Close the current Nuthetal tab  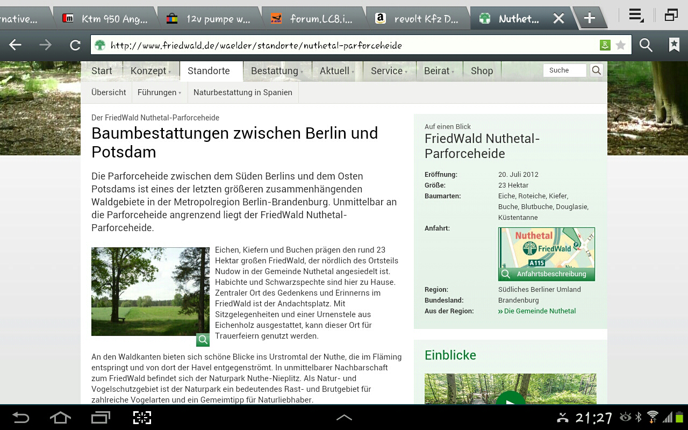tap(558, 19)
